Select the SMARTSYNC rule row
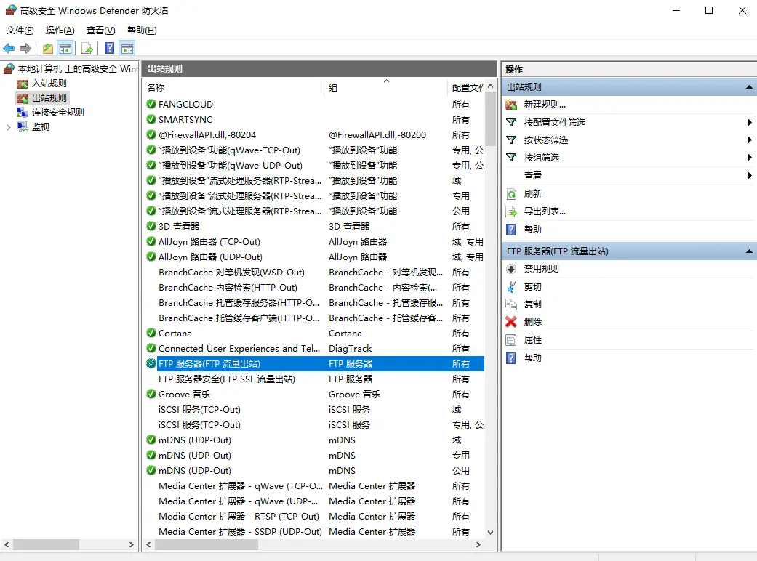The width and height of the screenshot is (757, 561). point(314,120)
